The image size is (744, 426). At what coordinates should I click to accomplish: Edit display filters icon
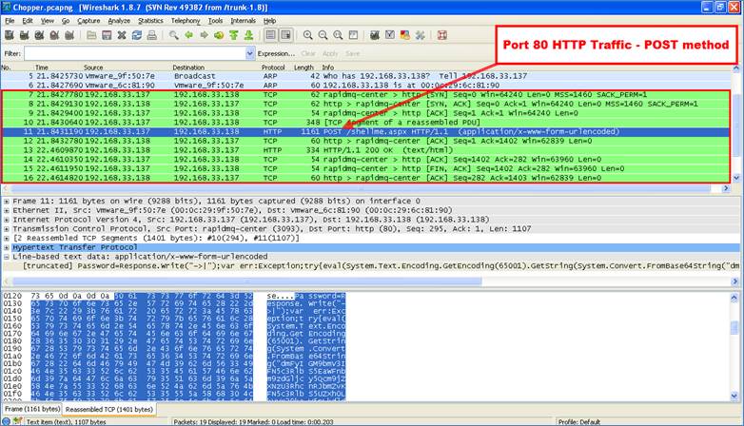(x=390, y=35)
